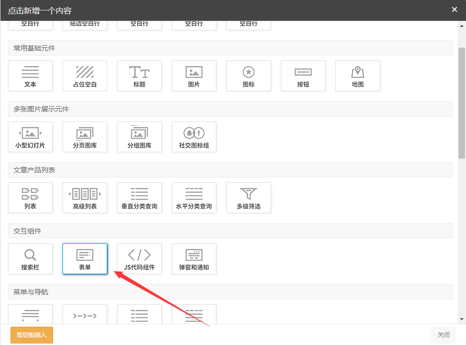Click the scrollbar down arrow
This screenshot has height=345, width=466.
pyautogui.click(x=462, y=319)
